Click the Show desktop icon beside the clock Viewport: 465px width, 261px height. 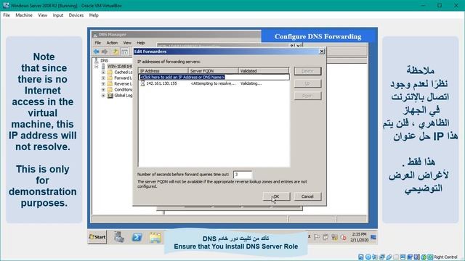pos(373,237)
